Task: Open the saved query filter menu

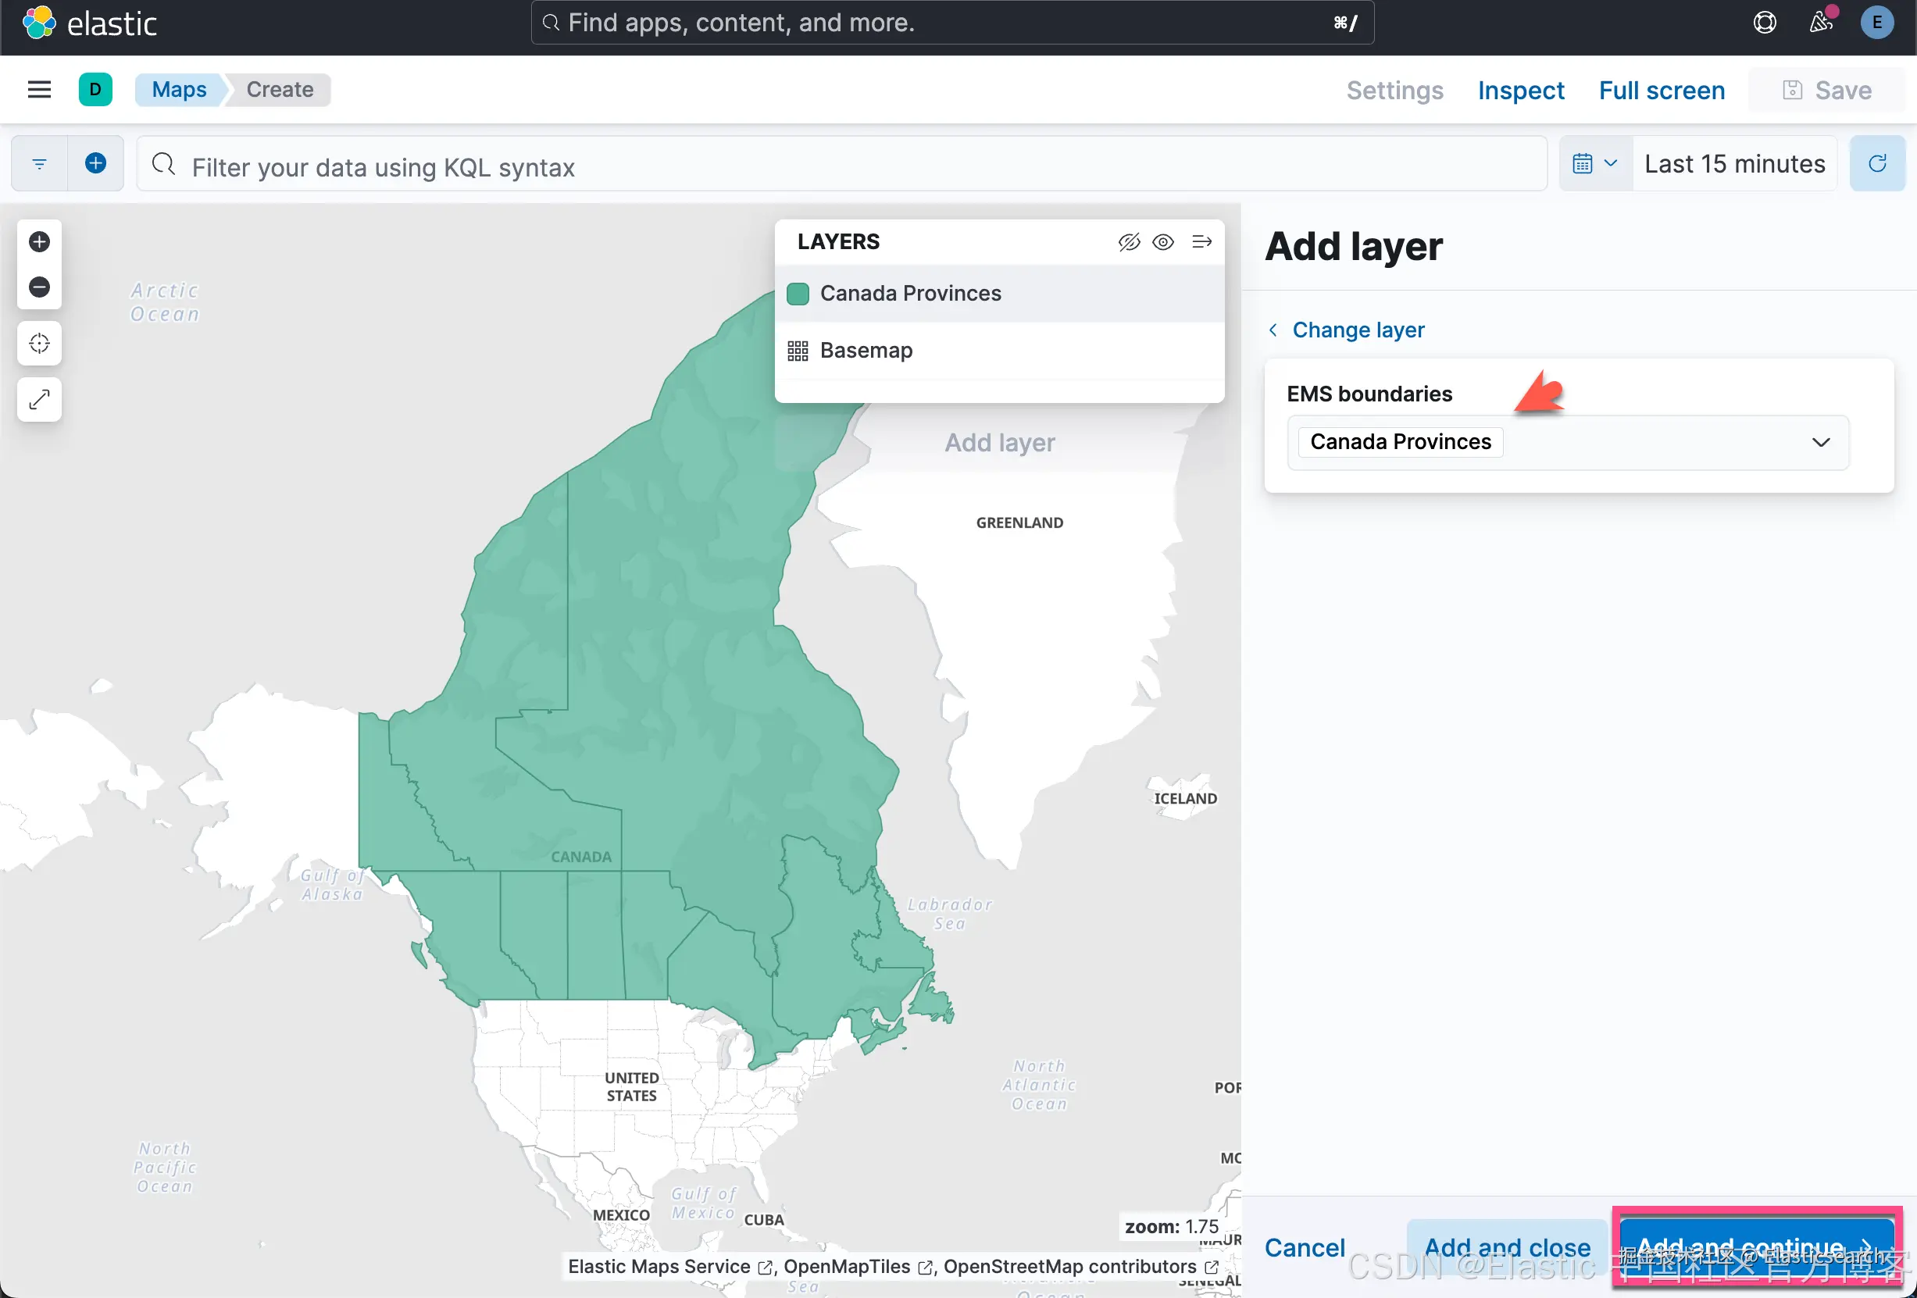Action: [39, 163]
